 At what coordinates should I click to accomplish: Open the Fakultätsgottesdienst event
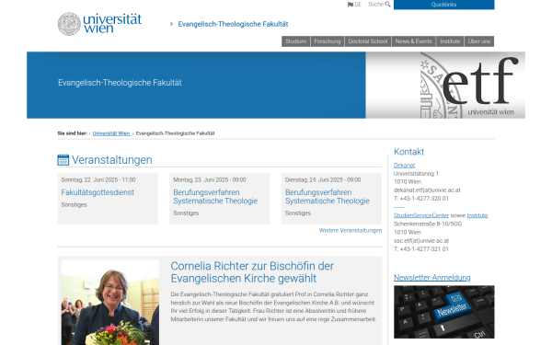pyautogui.click(x=98, y=192)
